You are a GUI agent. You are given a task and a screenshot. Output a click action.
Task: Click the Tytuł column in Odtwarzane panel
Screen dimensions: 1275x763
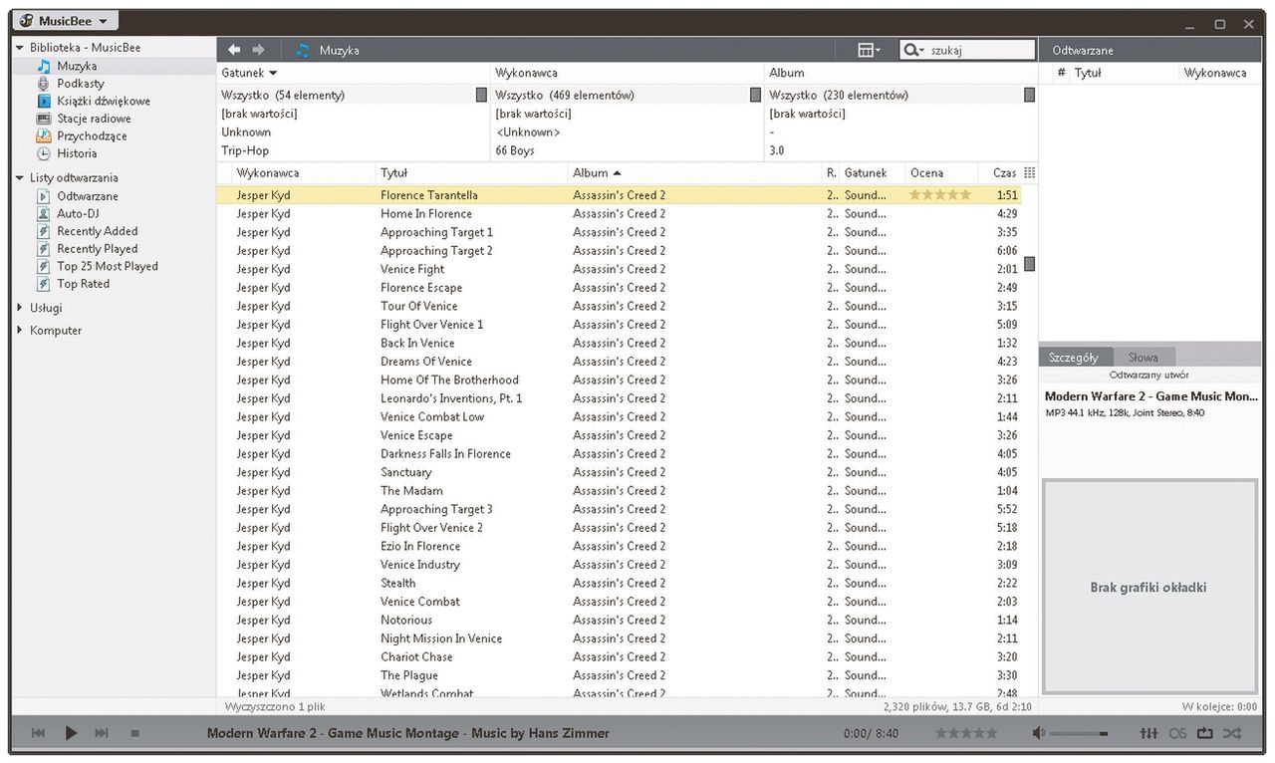[1088, 73]
